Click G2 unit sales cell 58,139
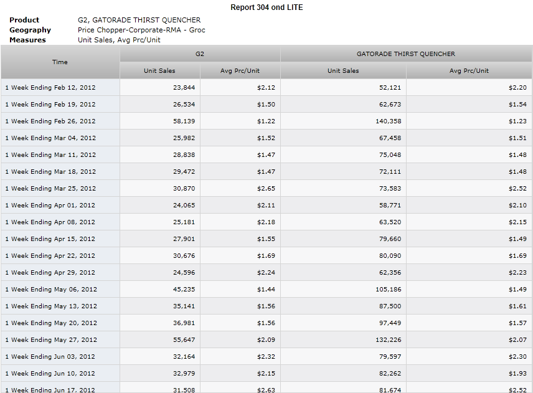This screenshot has height=393, width=533. 160,121
